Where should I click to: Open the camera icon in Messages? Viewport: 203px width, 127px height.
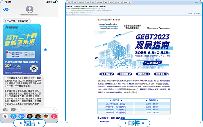pos(5,110)
